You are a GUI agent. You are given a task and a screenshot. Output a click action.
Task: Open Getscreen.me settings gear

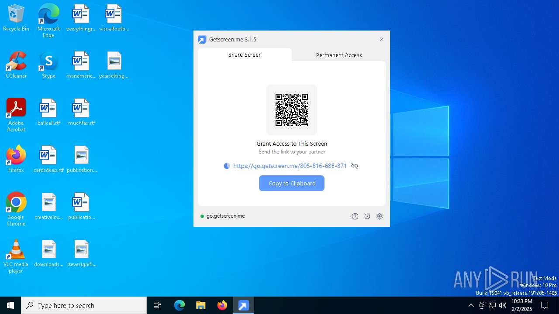coord(380,216)
